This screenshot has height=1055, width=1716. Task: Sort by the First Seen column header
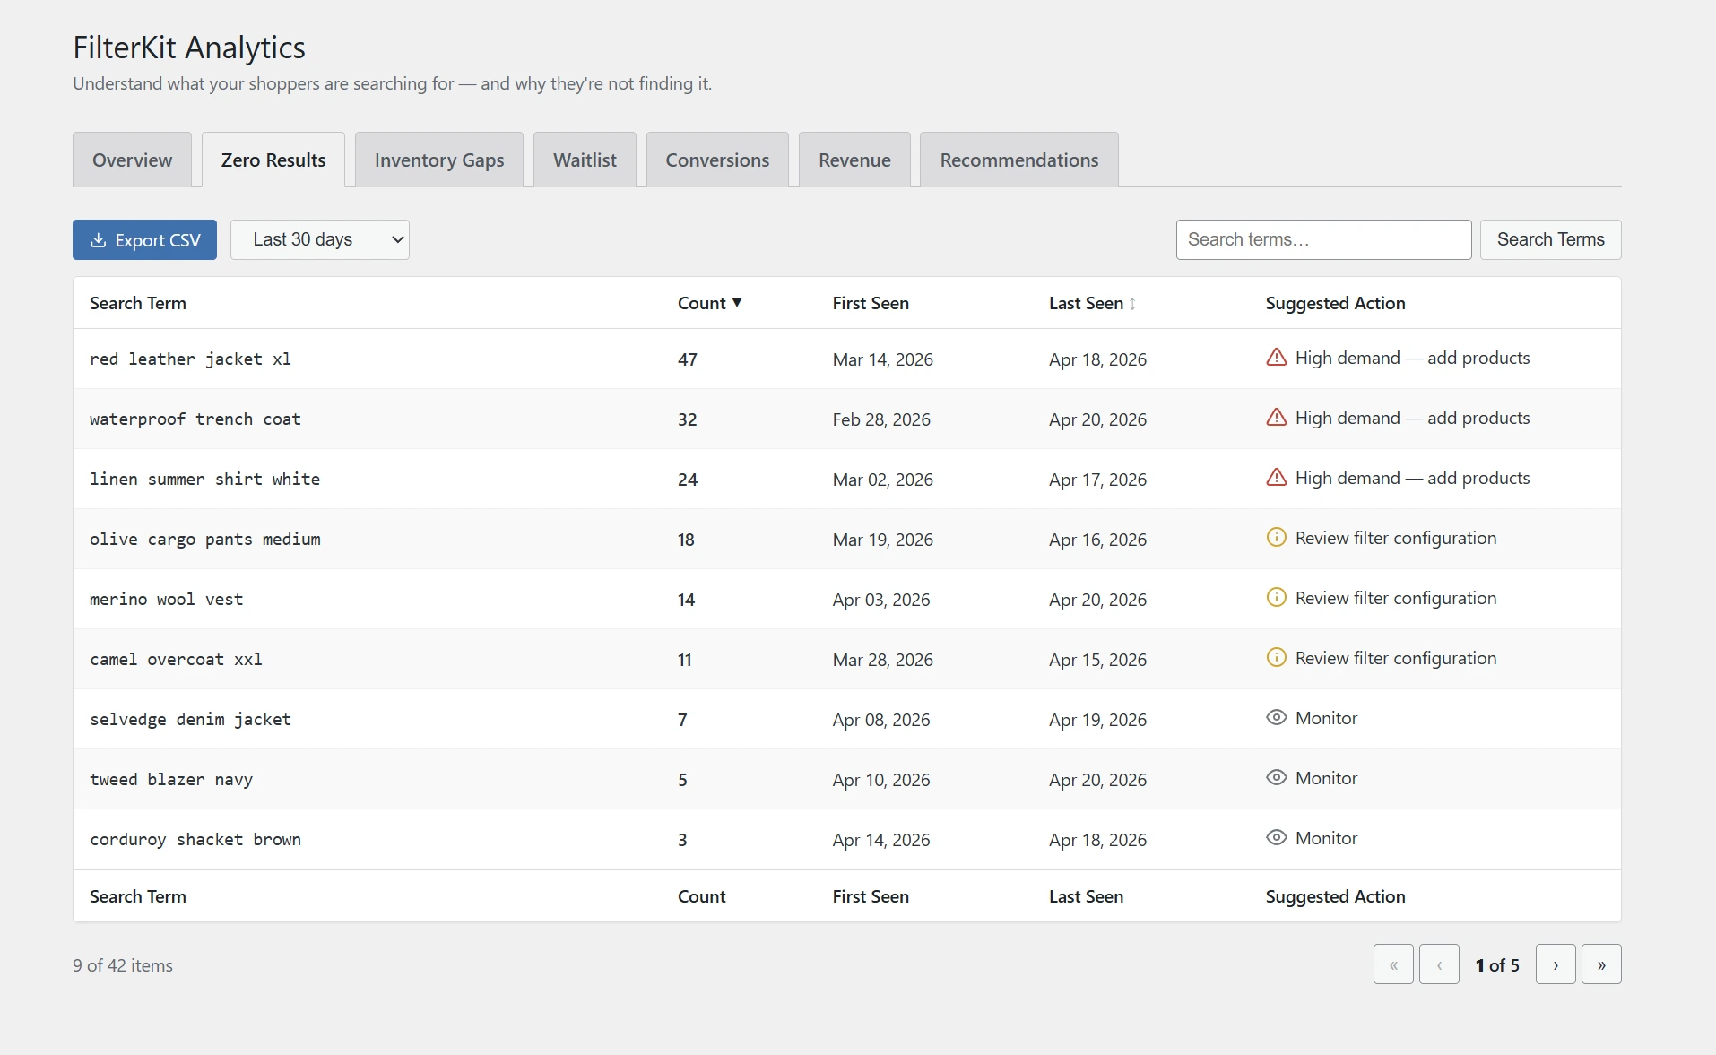(871, 303)
